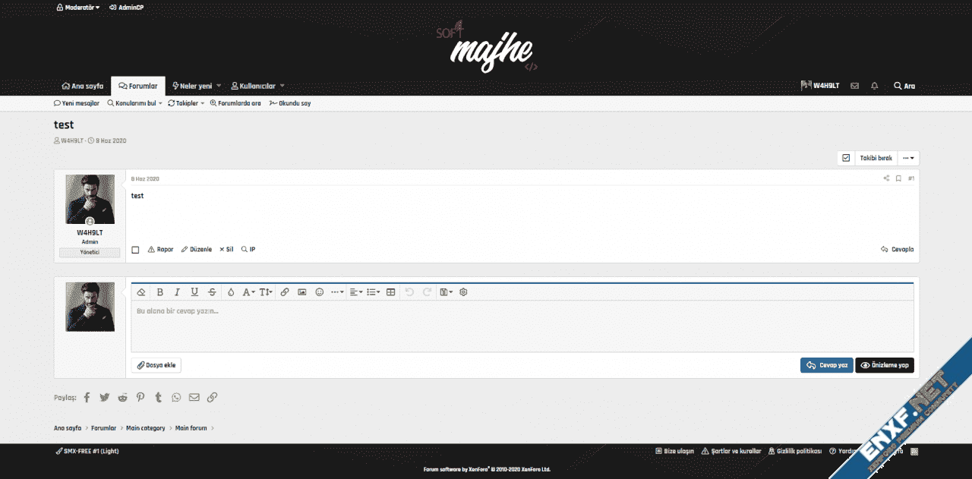972x479 pixels.
Task: Bookmark the first post
Action: coord(898,178)
